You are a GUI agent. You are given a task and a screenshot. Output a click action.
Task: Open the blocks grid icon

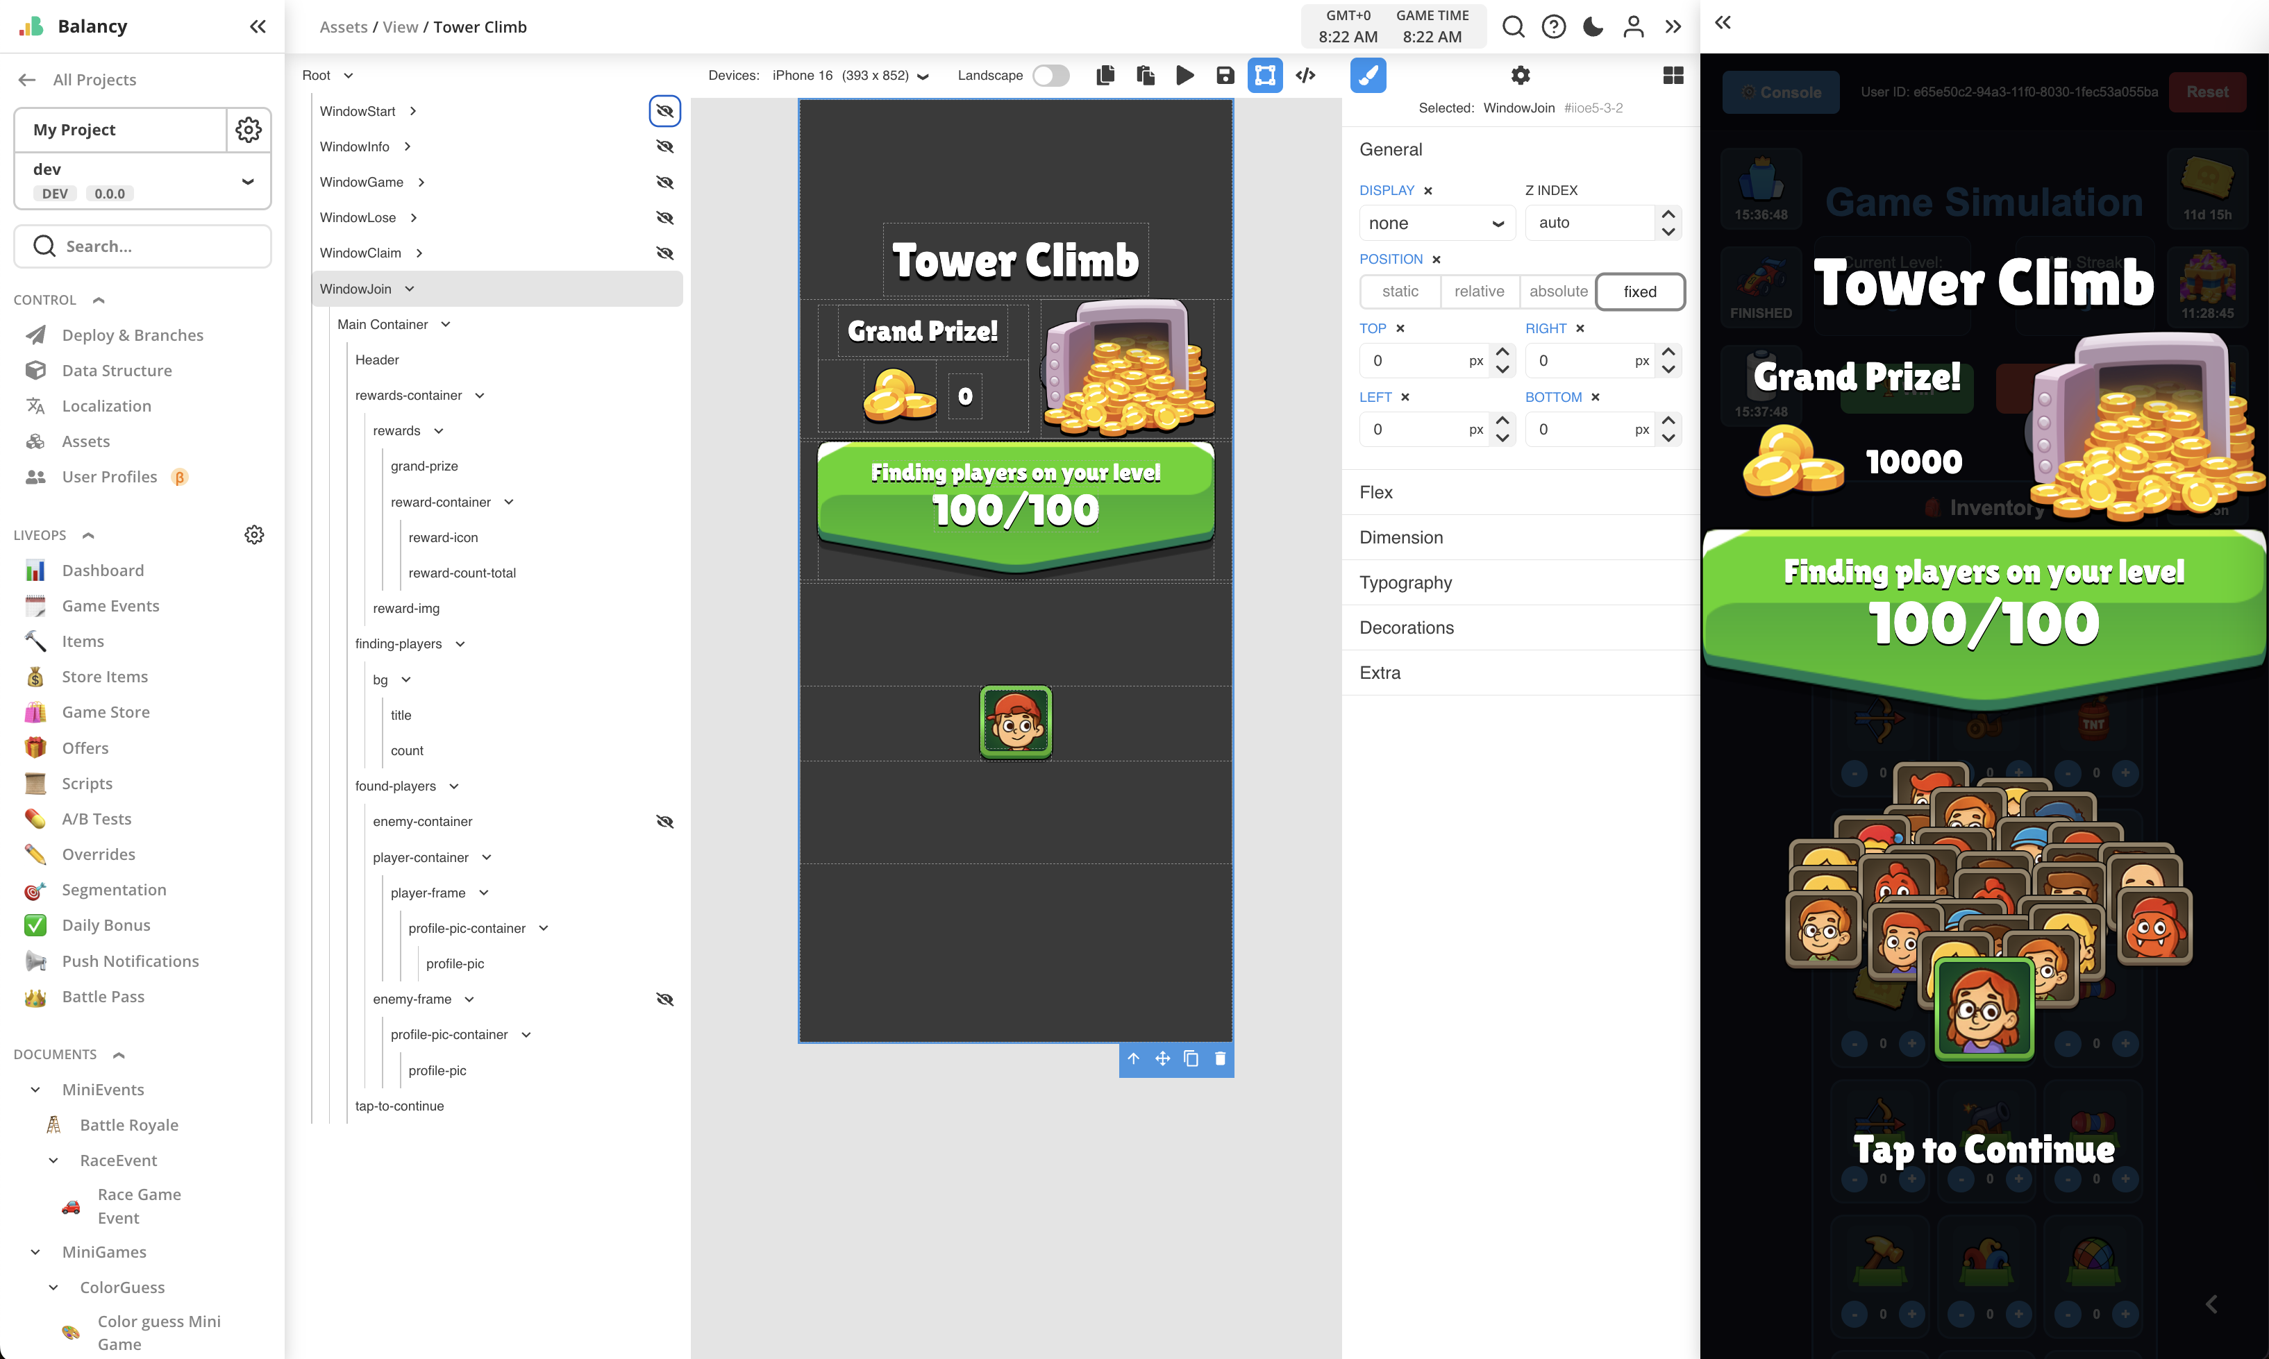pos(1673,75)
